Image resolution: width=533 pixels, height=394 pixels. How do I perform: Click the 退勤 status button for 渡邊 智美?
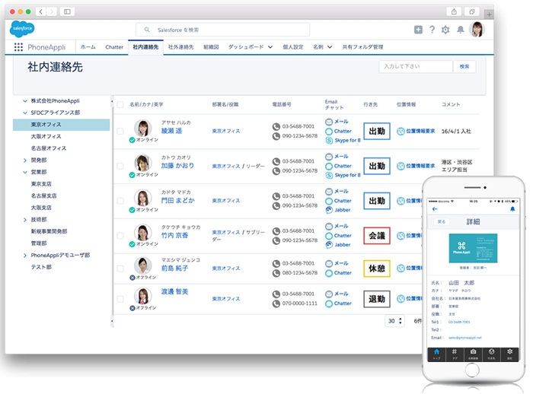point(377,299)
